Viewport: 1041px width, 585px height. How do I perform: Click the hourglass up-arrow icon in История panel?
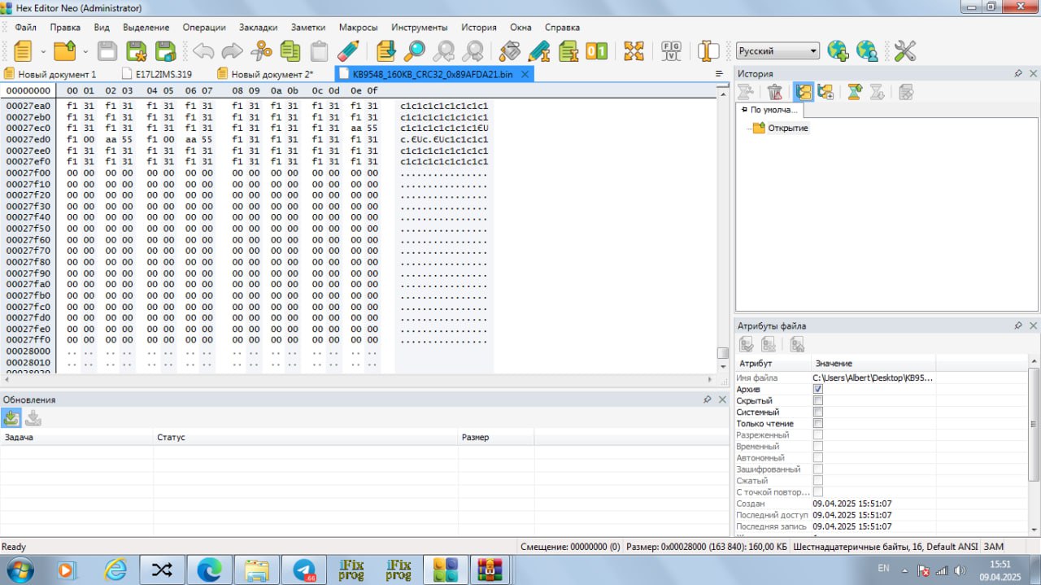pyautogui.click(x=855, y=92)
